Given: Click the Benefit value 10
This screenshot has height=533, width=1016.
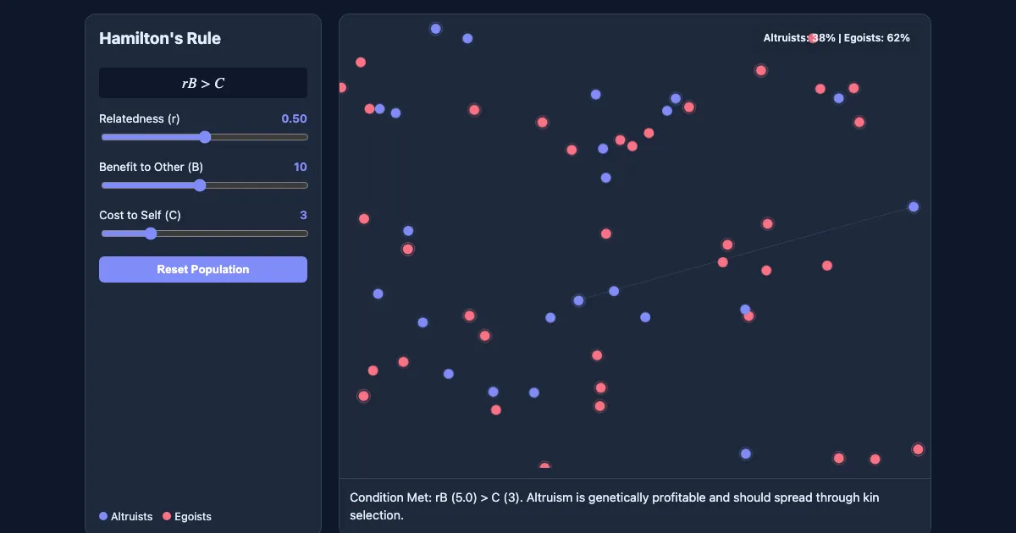Looking at the screenshot, I should click(x=301, y=167).
